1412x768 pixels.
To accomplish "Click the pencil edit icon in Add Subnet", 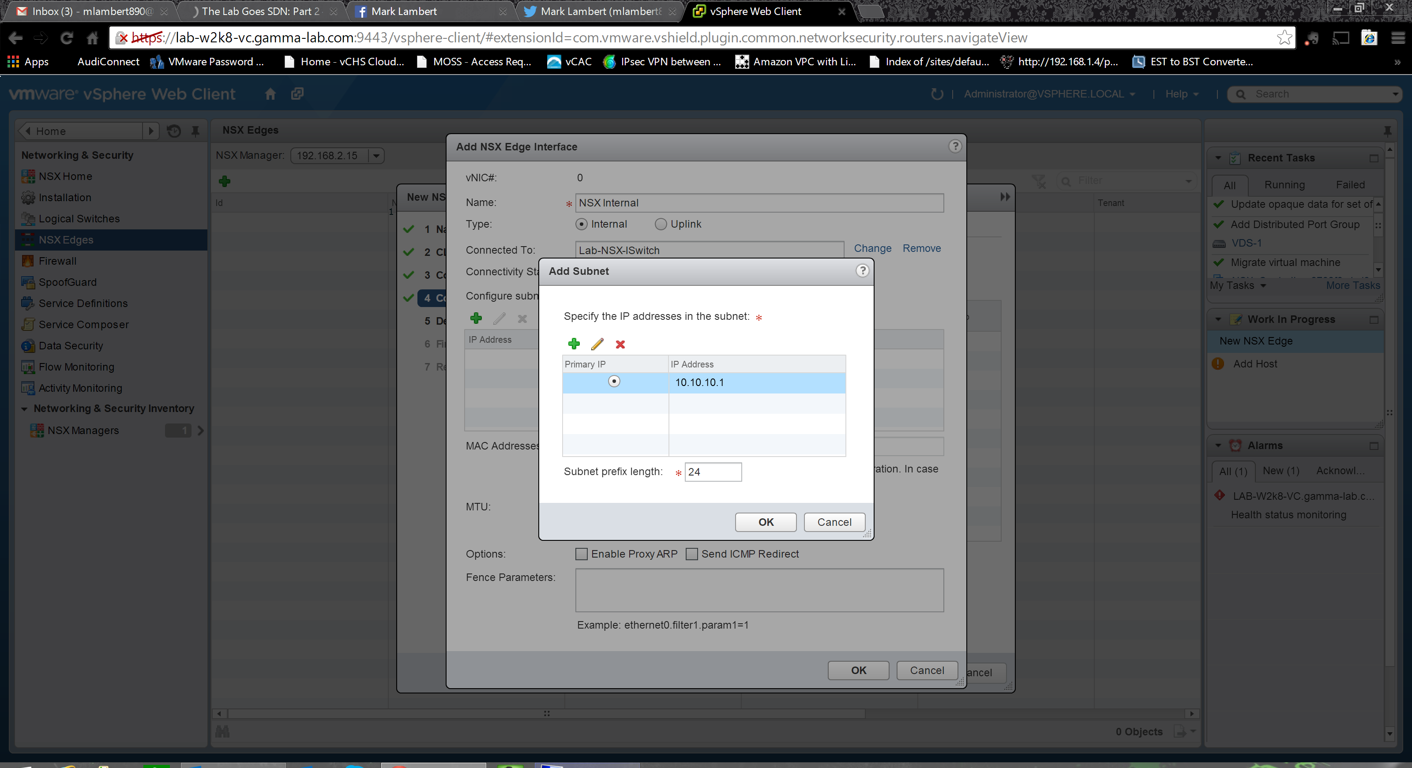I will pos(597,344).
